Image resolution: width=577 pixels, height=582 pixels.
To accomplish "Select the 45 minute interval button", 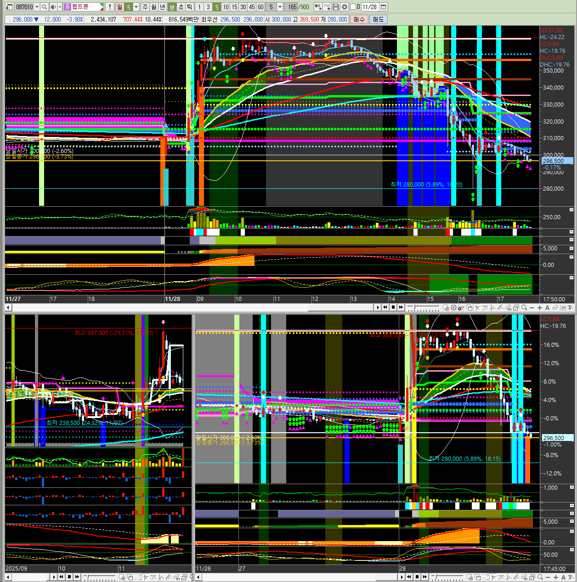I will tap(252, 7).
